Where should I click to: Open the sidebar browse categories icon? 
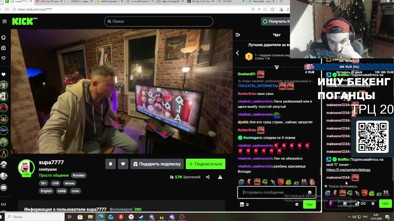[x=4, y=48]
